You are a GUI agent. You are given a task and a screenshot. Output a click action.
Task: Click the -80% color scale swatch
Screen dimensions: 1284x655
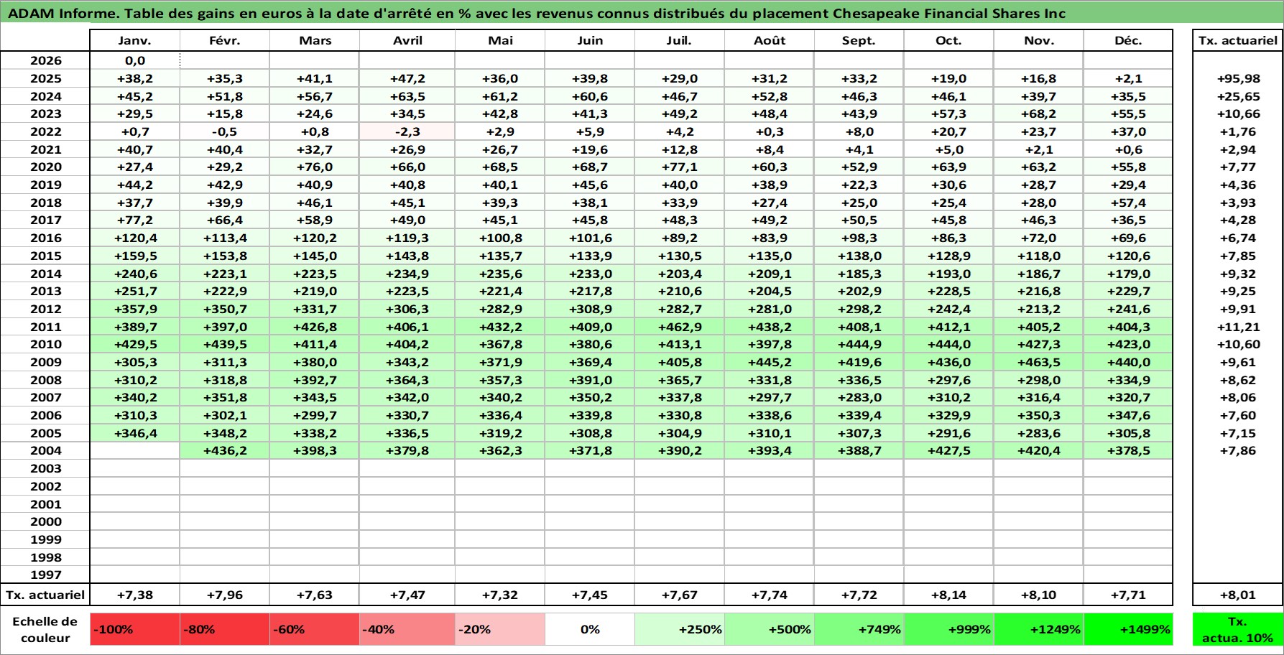[x=225, y=629]
